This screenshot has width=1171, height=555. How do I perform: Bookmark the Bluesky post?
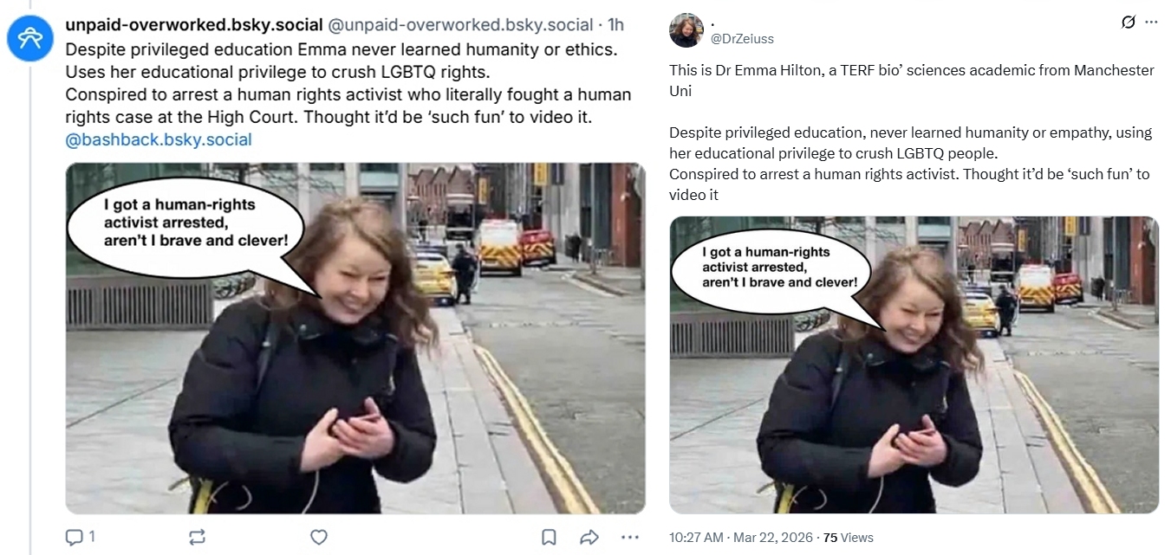549,537
